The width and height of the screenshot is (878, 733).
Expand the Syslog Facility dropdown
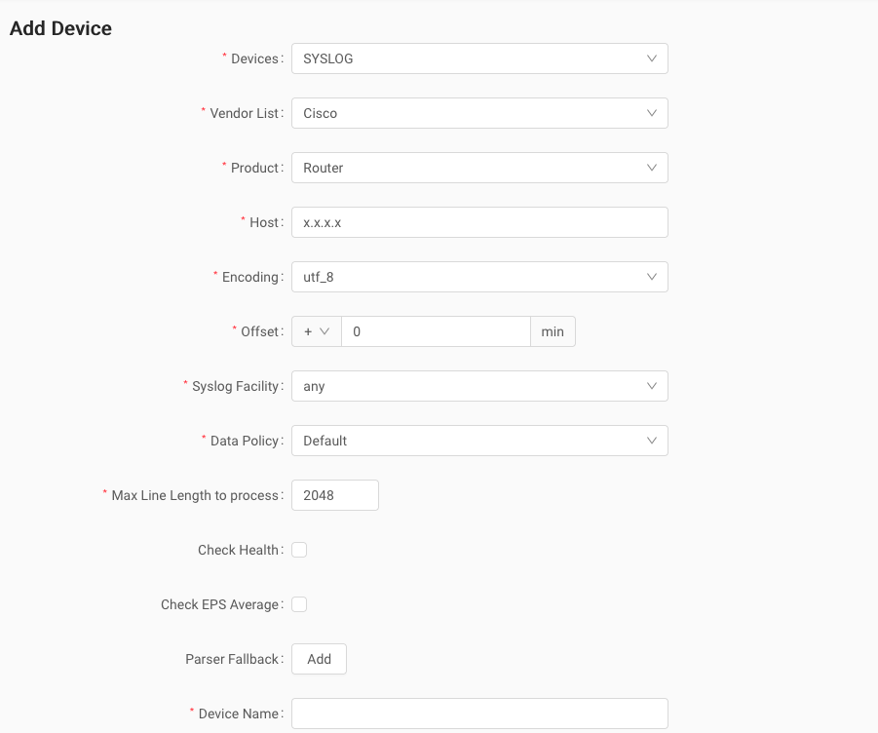[479, 386]
